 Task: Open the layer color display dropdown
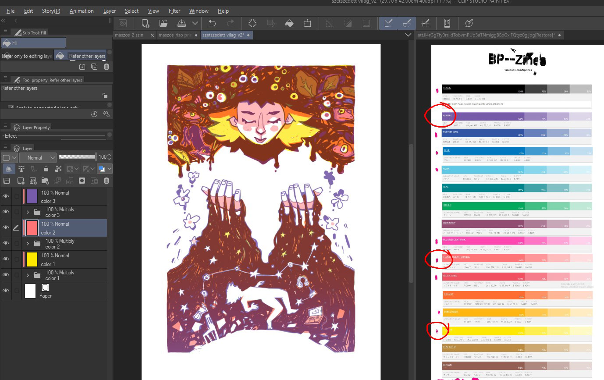105,169
